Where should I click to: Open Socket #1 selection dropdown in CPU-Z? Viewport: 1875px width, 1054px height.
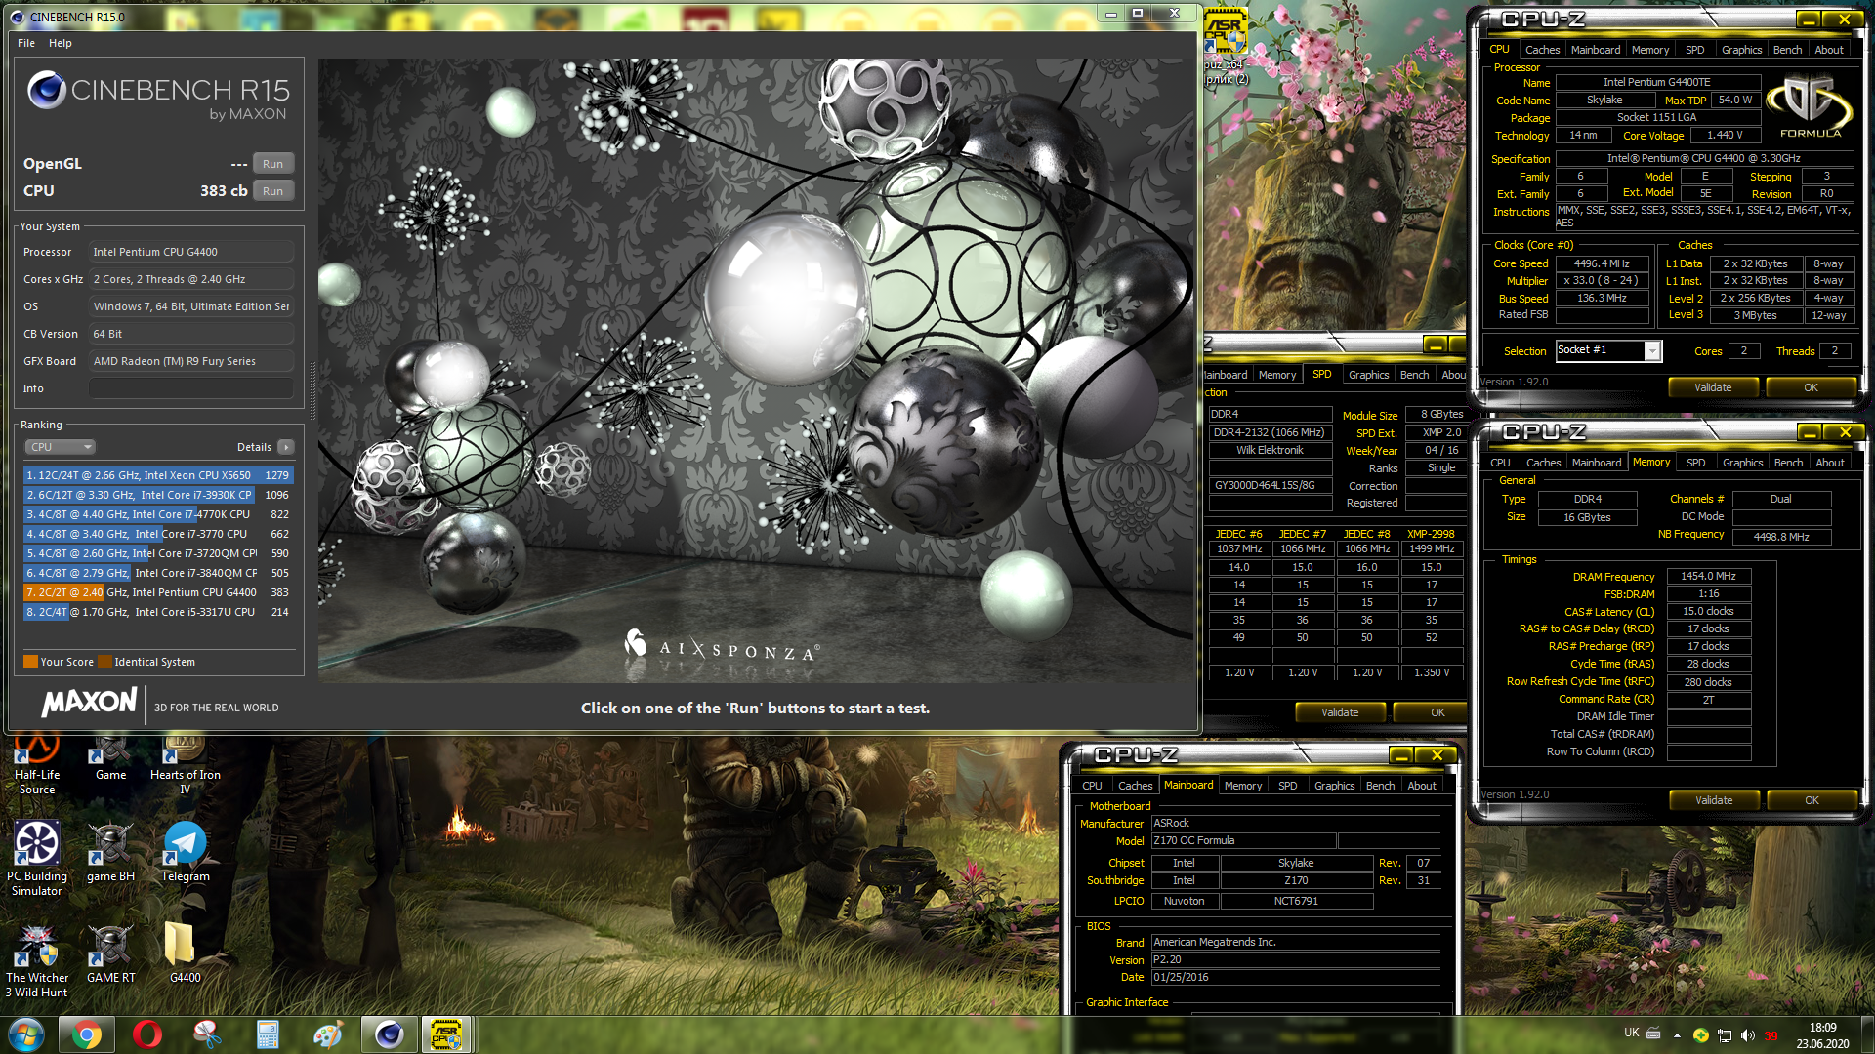(1608, 350)
